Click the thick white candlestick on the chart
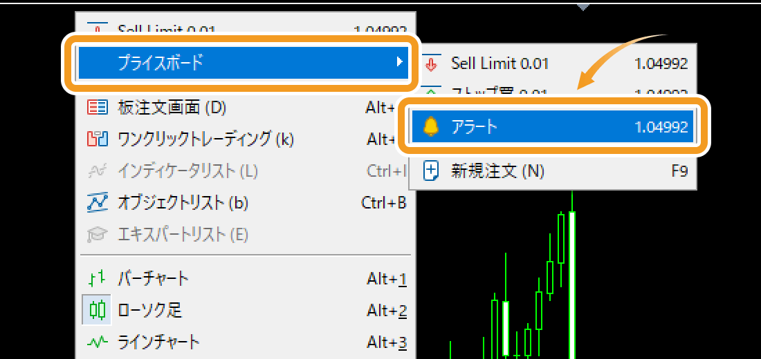The height and width of the screenshot is (359, 761). point(572,285)
